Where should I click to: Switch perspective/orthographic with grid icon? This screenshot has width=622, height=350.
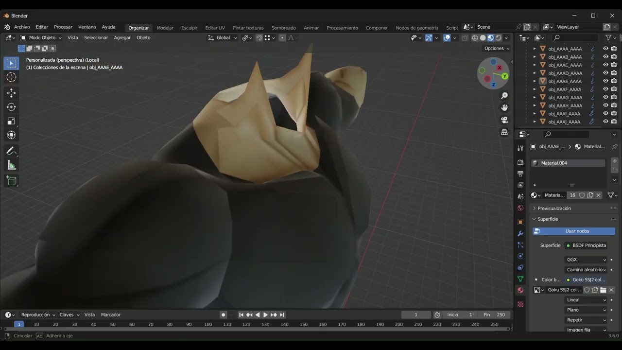coord(504,132)
